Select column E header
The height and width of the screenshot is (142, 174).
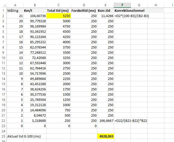point(105,5)
